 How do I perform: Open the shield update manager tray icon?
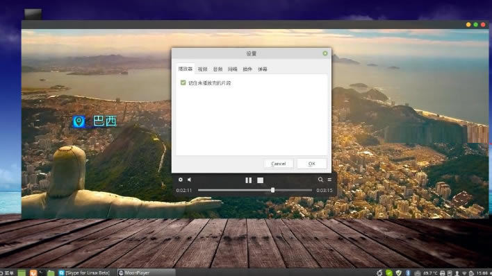[398, 273]
